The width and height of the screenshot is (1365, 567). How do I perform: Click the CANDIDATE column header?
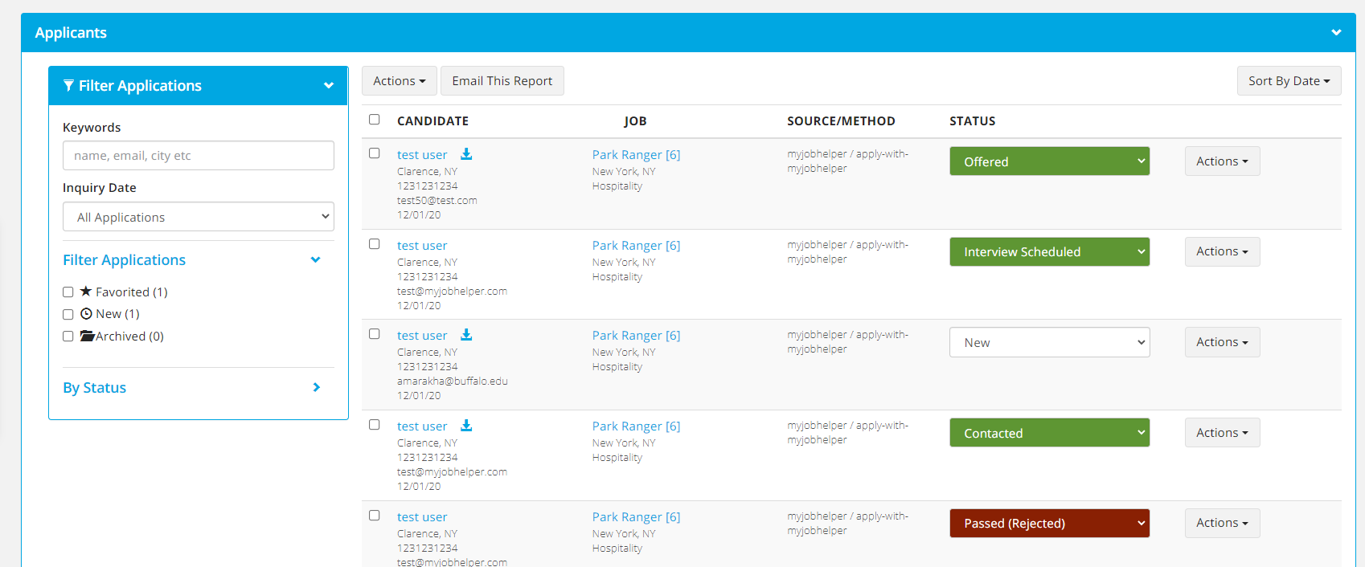click(432, 121)
